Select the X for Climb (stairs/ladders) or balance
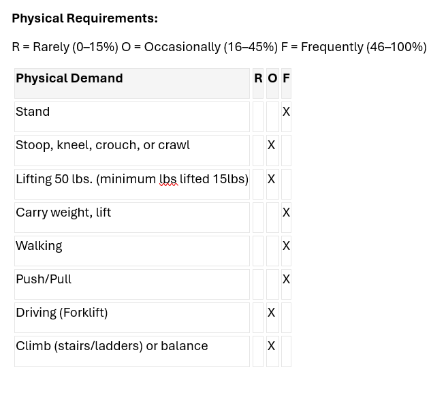The image size is (446, 393). coord(272,346)
